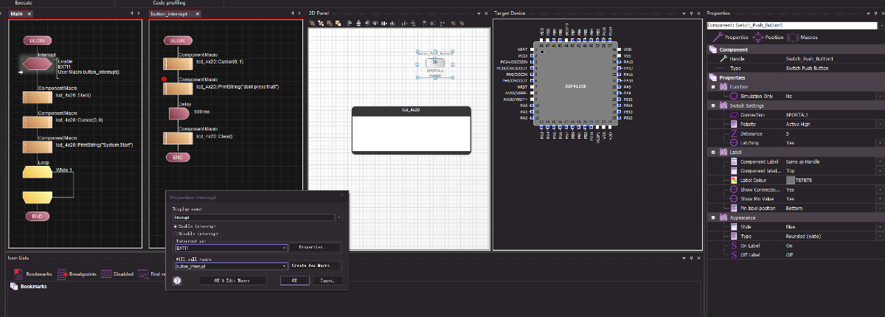Open the Pin label position dropdown
885x317 pixels.
tap(880, 208)
